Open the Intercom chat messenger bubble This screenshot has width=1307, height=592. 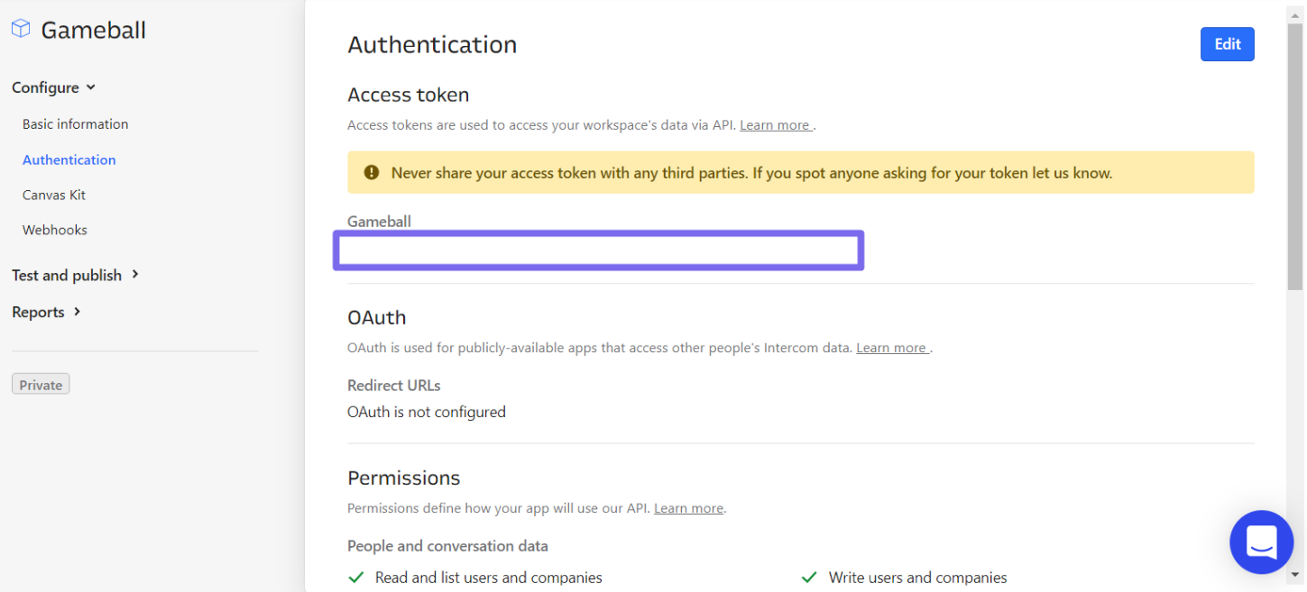click(x=1261, y=542)
